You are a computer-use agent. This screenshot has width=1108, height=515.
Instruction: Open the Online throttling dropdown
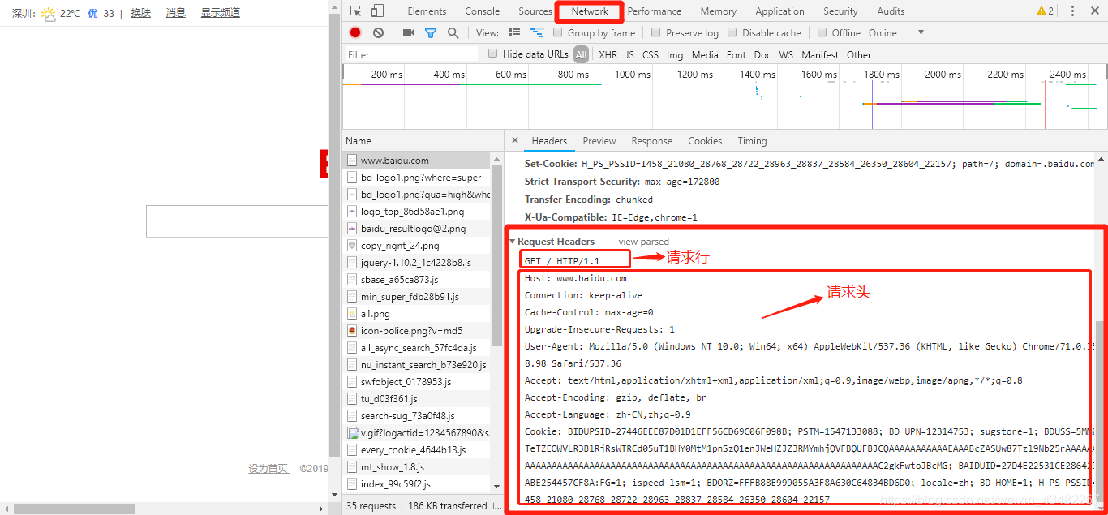tap(896, 33)
